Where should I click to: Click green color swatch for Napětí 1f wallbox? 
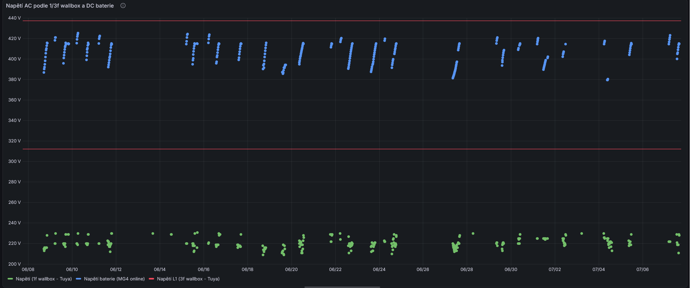pyautogui.click(x=10, y=279)
